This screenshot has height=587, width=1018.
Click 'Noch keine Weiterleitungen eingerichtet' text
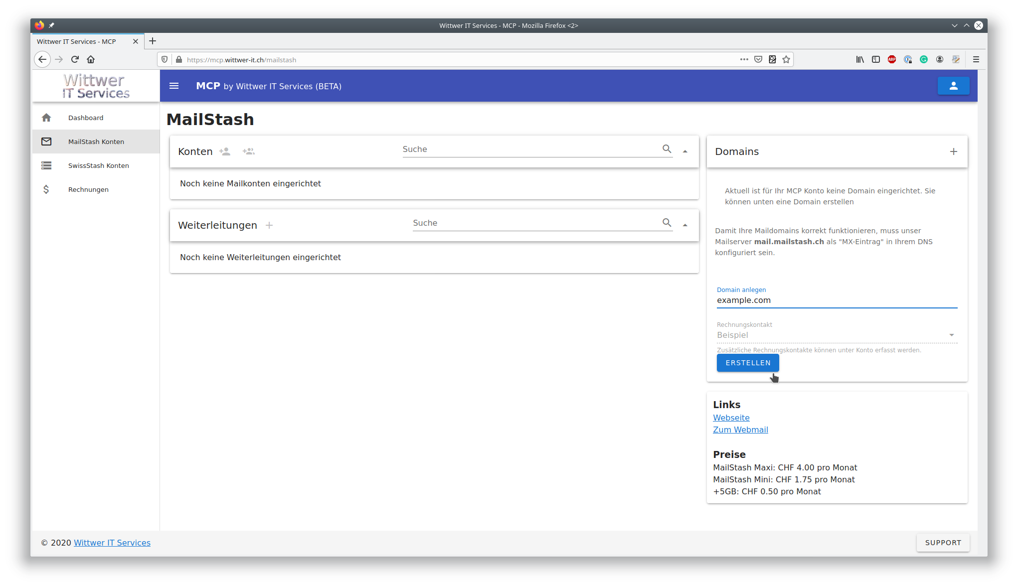pyautogui.click(x=260, y=257)
